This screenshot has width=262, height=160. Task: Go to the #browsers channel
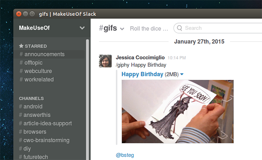[33, 132]
